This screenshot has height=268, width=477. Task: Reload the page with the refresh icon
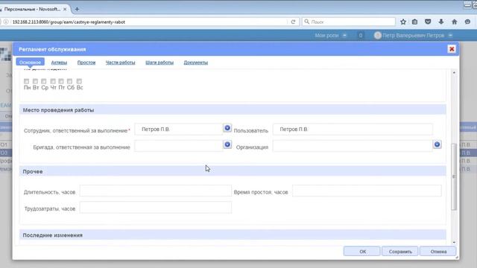[x=293, y=22]
